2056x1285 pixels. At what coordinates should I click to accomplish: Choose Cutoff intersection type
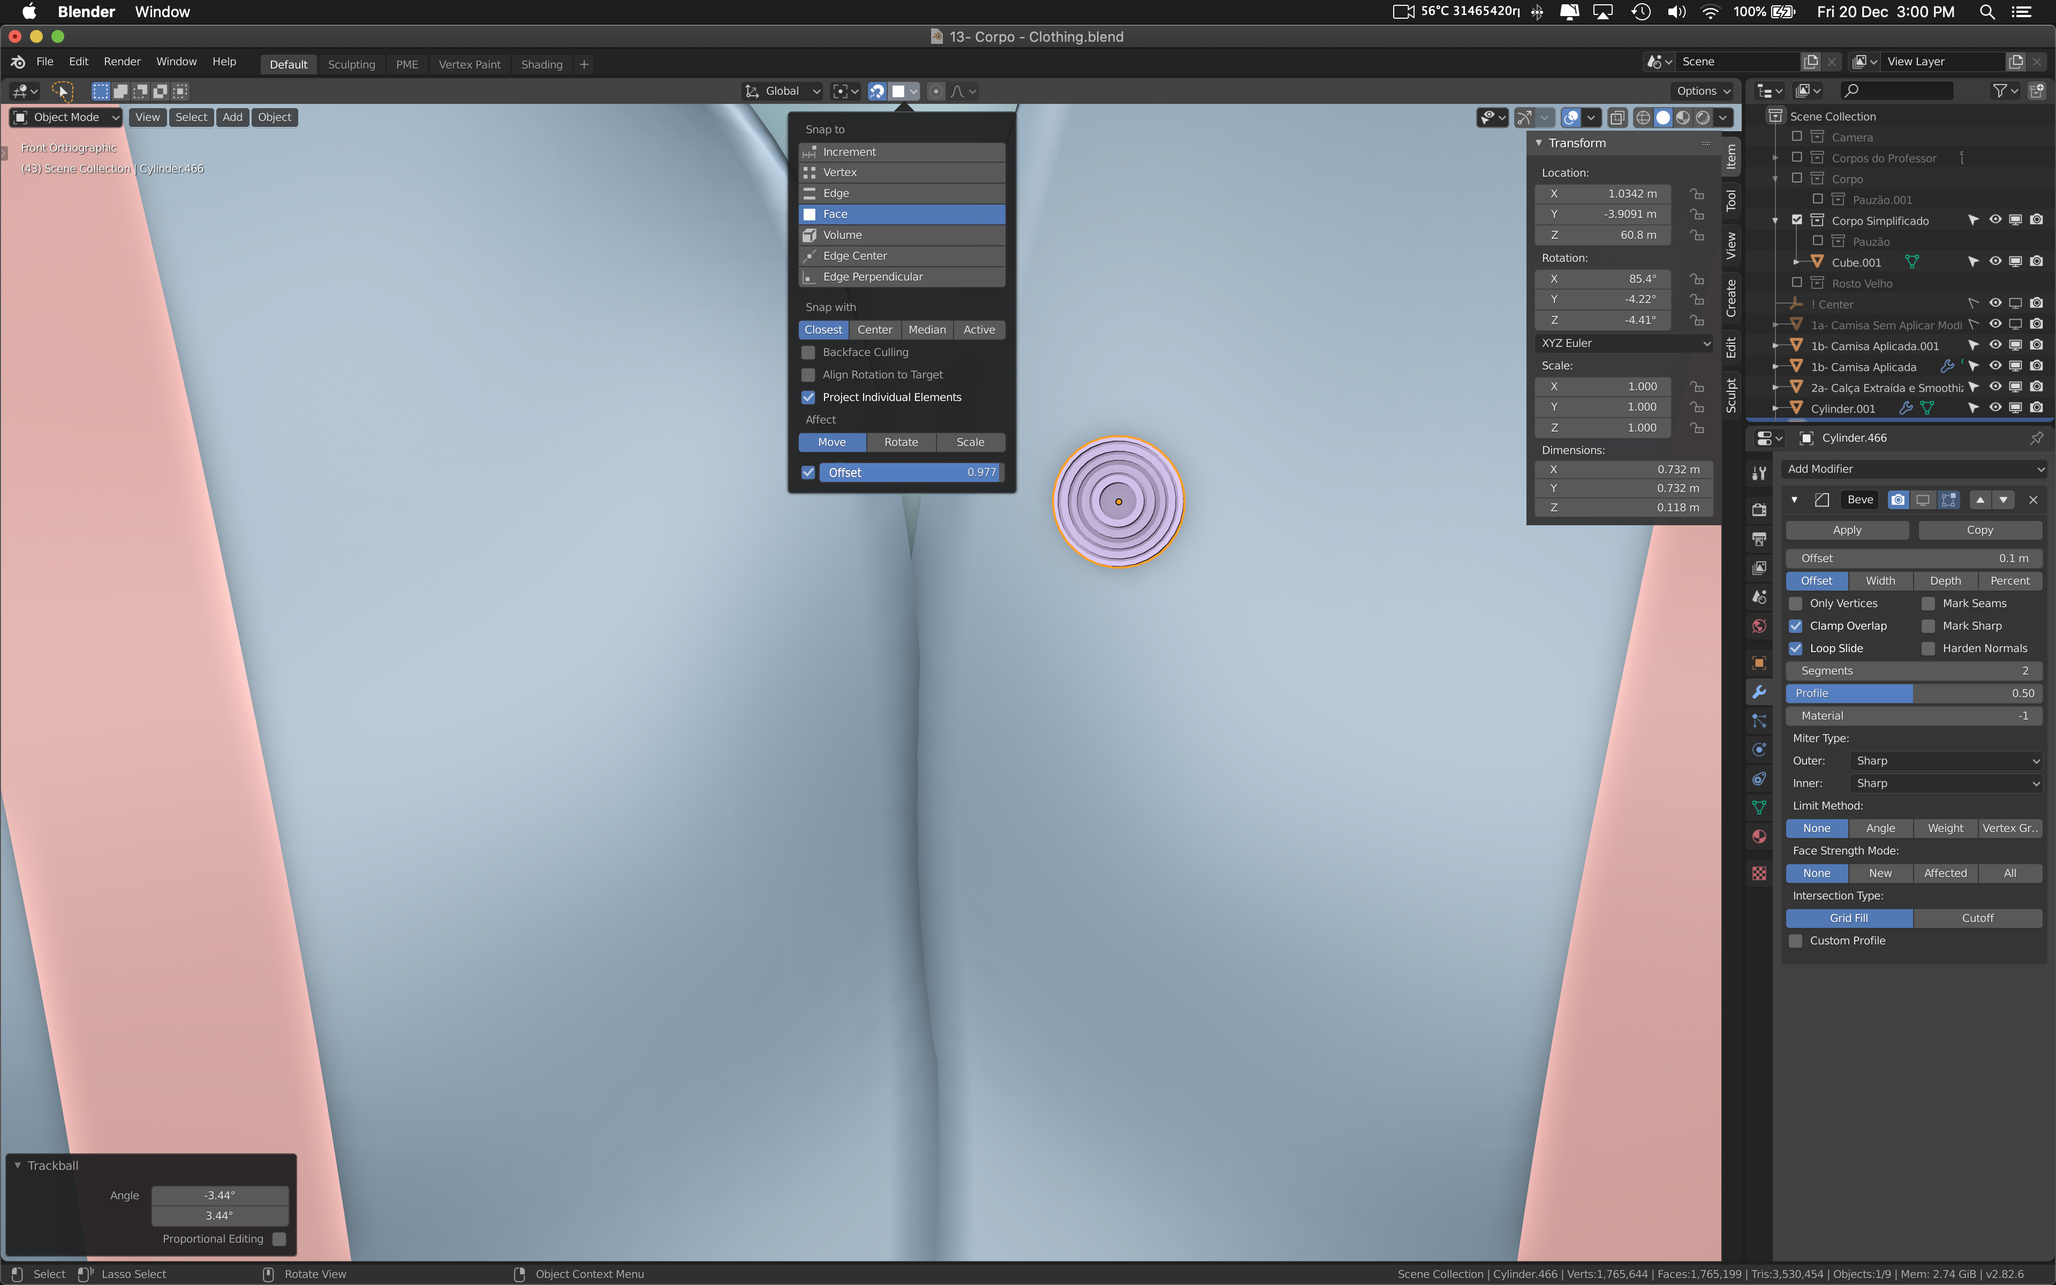[1977, 919]
